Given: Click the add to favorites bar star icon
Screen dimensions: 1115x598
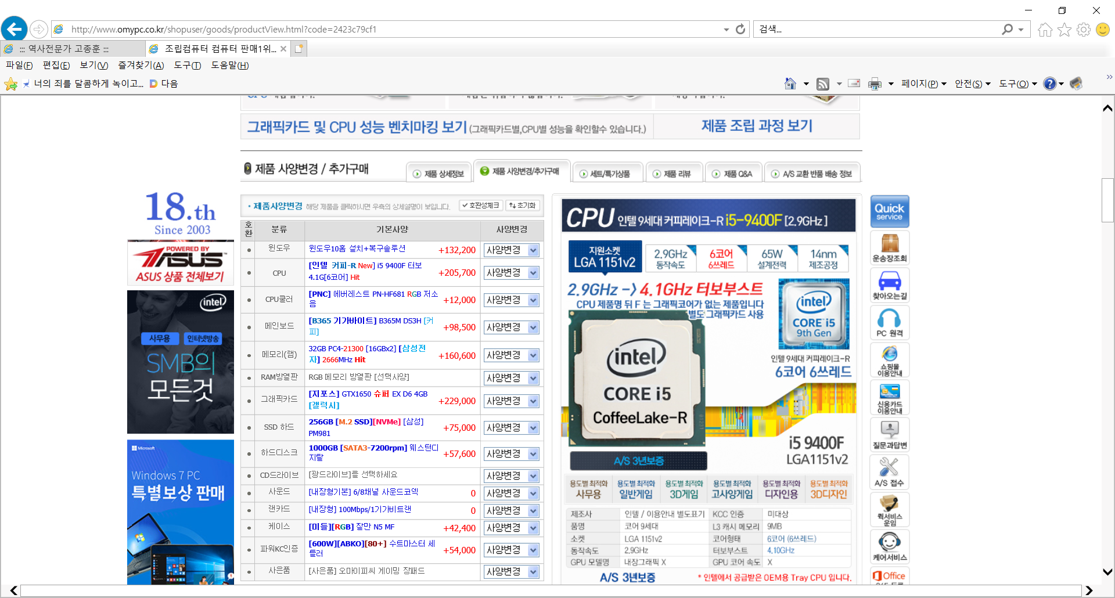Looking at the screenshot, I should click(x=11, y=84).
